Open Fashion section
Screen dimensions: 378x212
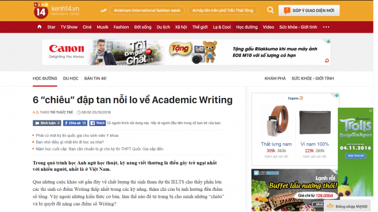(x=121, y=27)
